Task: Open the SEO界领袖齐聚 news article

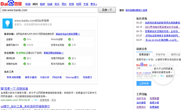Action: (x=162, y=27)
